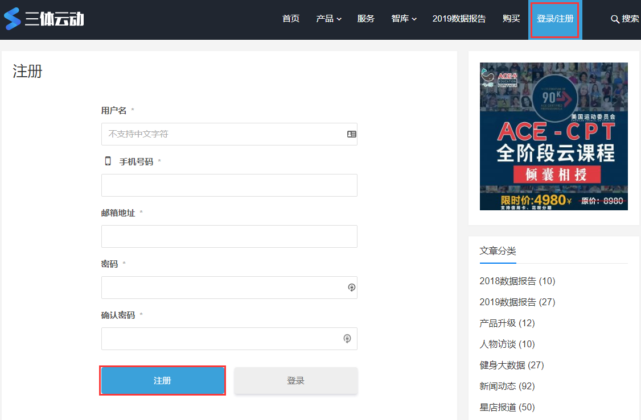This screenshot has width=641, height=420.
Task: Open the ACE-CPT course banner
Action: coord(553,136)
